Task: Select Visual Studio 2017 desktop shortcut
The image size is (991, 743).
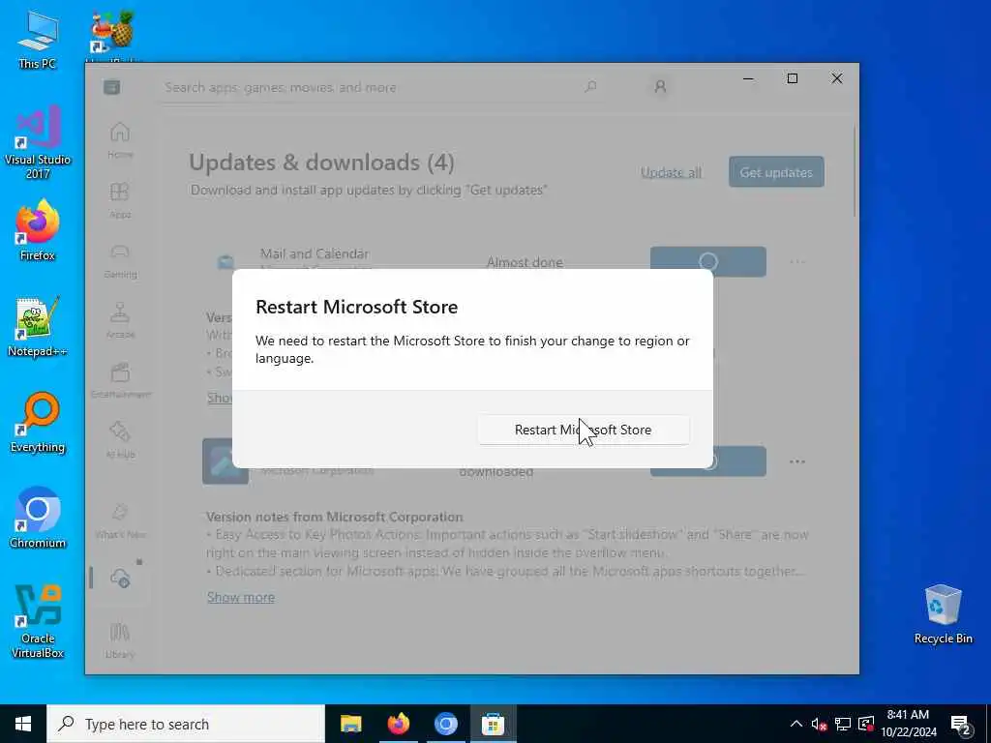Action: tap(38, 142)
